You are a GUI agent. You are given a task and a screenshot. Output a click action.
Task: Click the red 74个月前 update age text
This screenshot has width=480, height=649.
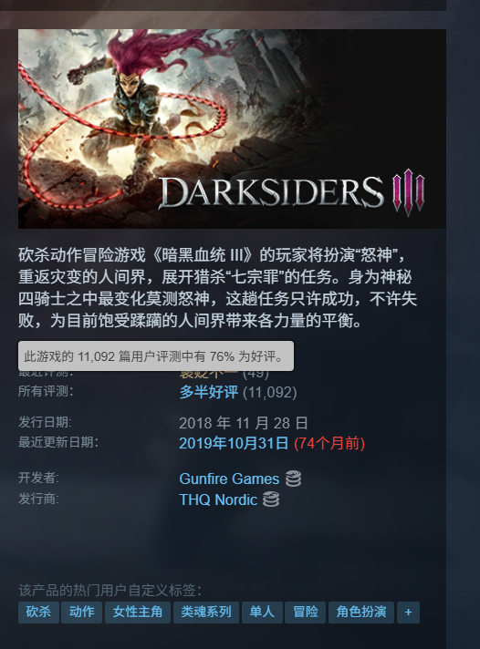coord(329,443)
